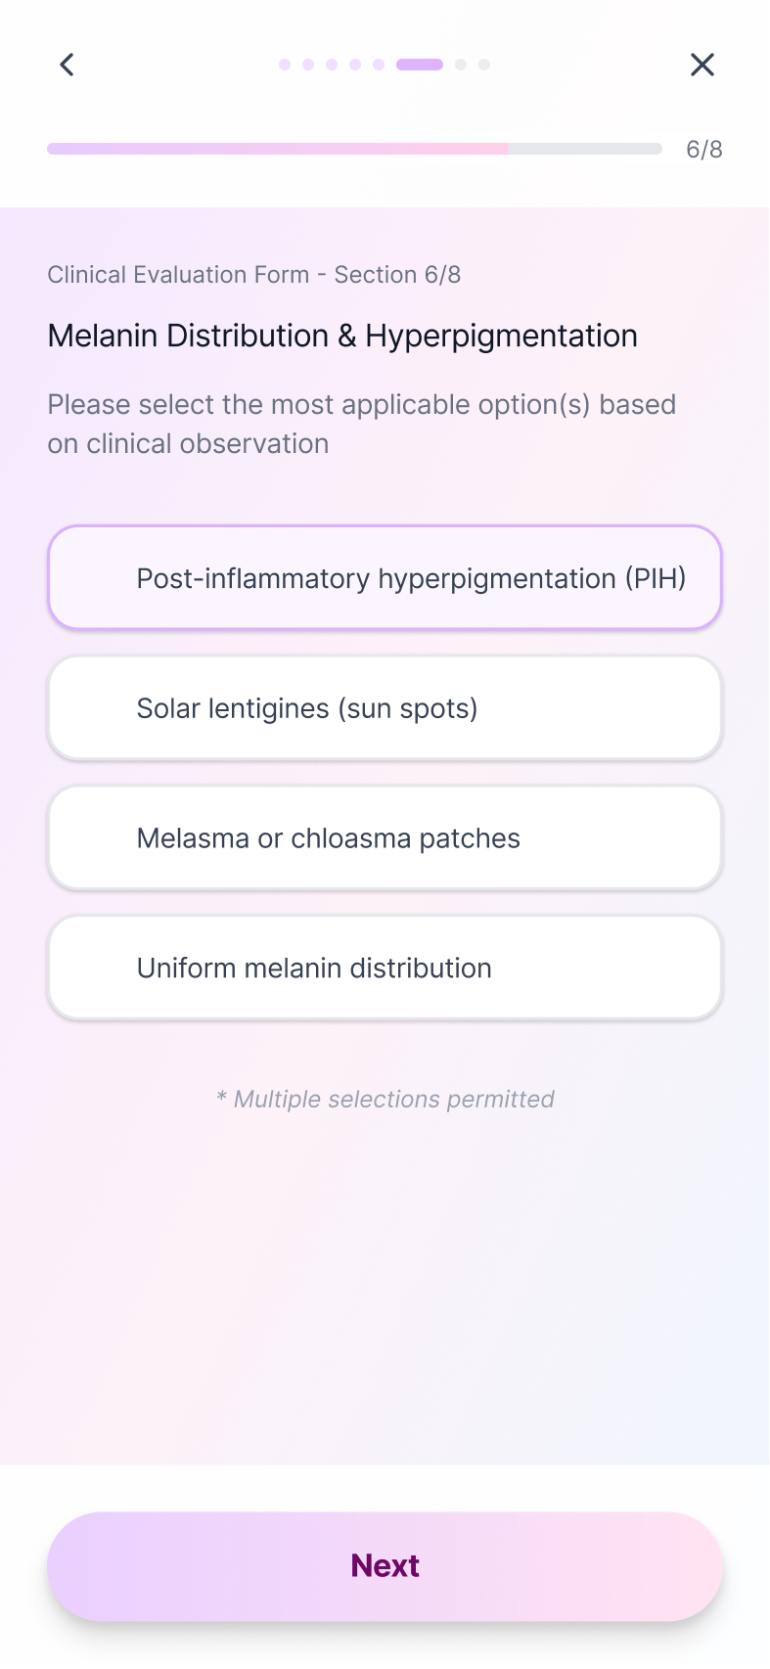Tap the fourth step indicator dot
770x1669 pixels.
(x=354, y=65)
